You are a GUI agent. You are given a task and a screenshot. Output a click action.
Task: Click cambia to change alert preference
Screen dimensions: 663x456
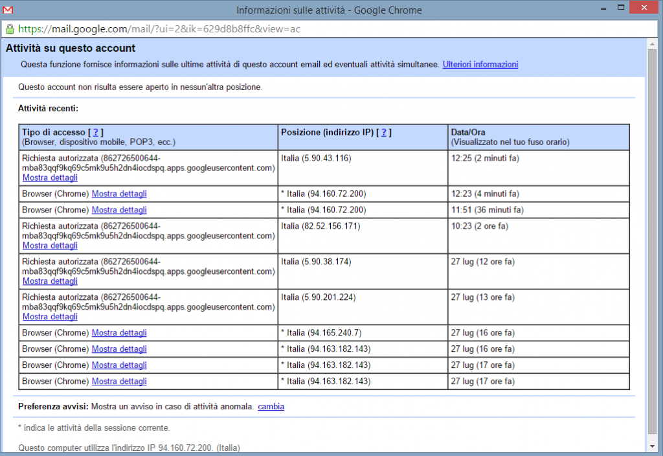coord(271,407)
